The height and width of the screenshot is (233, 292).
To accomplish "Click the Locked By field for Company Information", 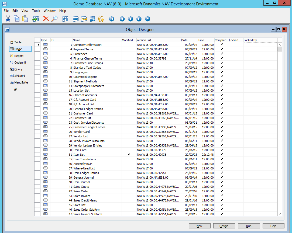I will [260, 44].
